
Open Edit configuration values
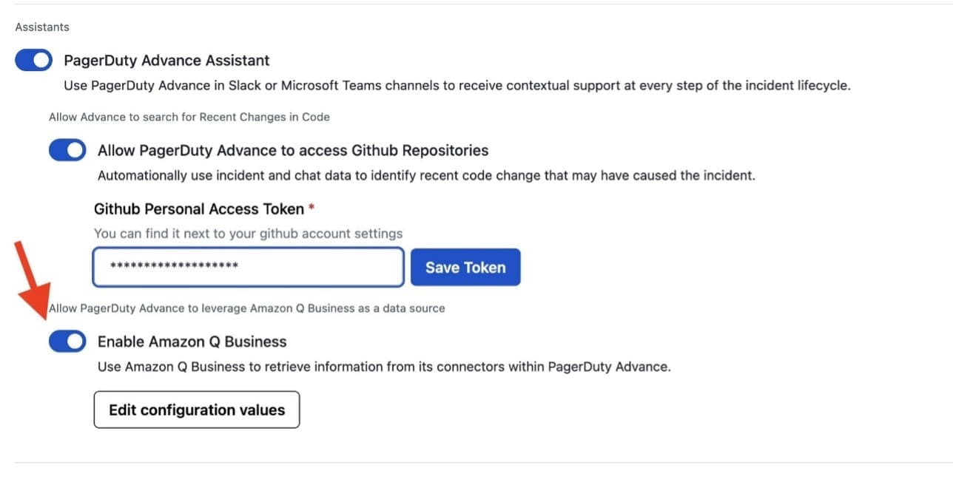point(196,409)
